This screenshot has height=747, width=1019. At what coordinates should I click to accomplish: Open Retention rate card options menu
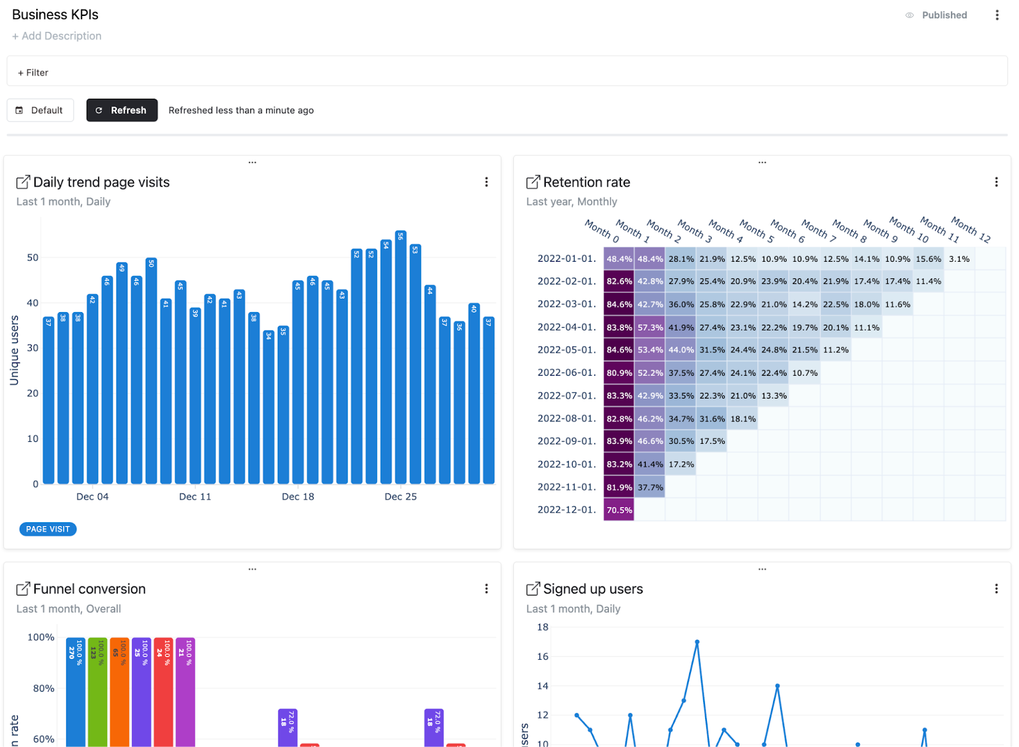click(996, 182)
